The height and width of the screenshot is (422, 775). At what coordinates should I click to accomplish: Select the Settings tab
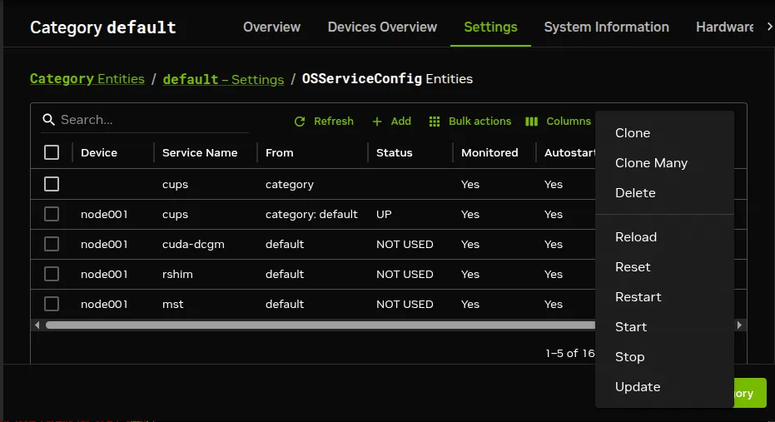(490, 27)
